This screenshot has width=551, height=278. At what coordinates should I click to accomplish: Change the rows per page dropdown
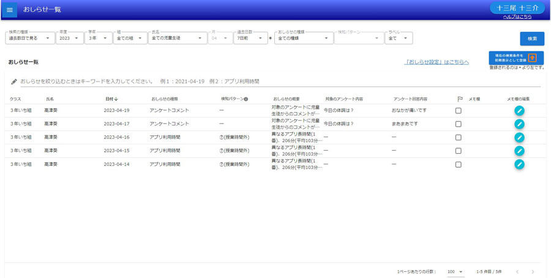pos(455,272)
